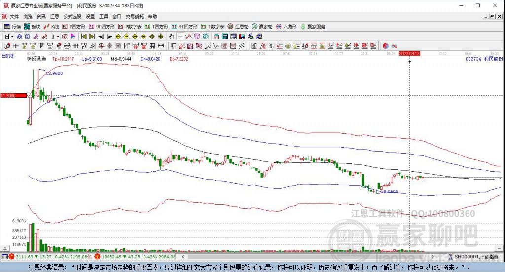Open the 9T四方形 tool
Image resolution: width=505 pixels, height=272 pixels.
pyautogui.click(x=184, y=27)
